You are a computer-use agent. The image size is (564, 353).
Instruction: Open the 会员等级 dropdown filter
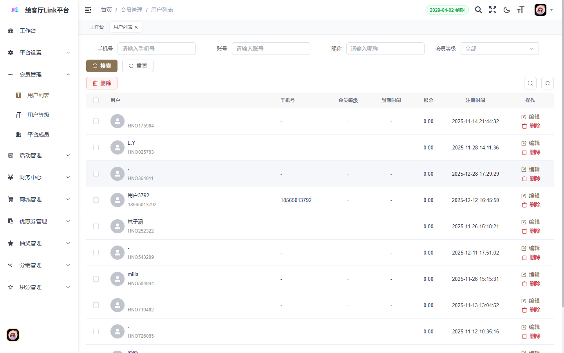(x=499, y=49)
